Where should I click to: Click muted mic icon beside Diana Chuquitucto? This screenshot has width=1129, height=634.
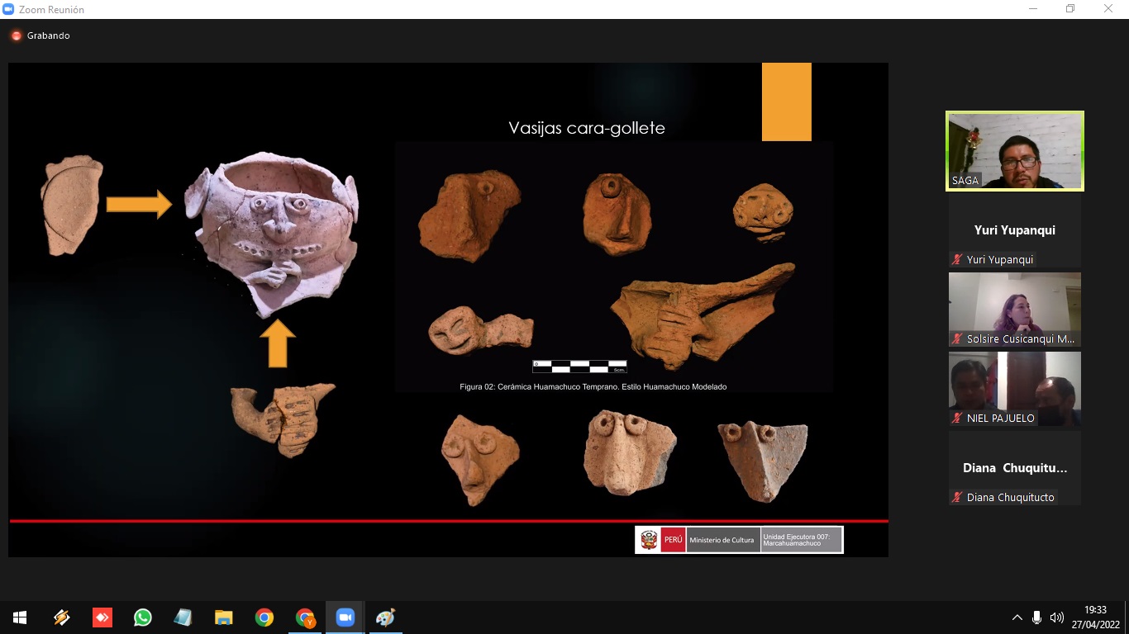coord(957,497)
